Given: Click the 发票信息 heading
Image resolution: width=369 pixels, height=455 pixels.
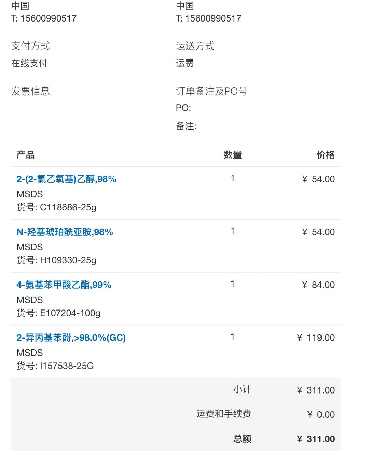Looking at the screenshot, I should (x=30, y=91).
